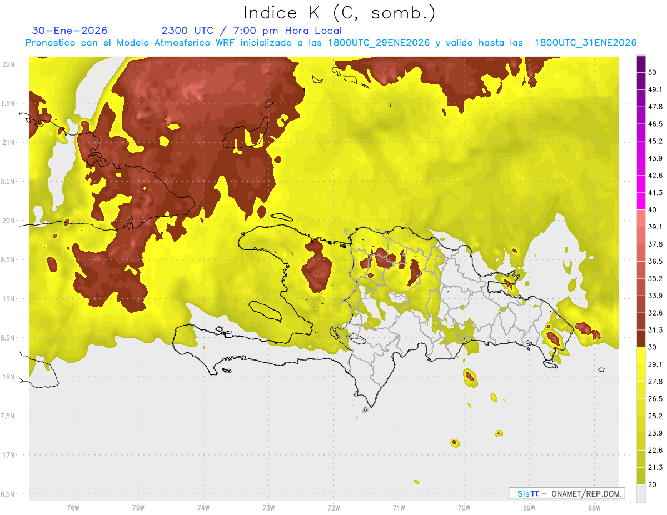Click the colorbar value '42.6'

(655, 176)
